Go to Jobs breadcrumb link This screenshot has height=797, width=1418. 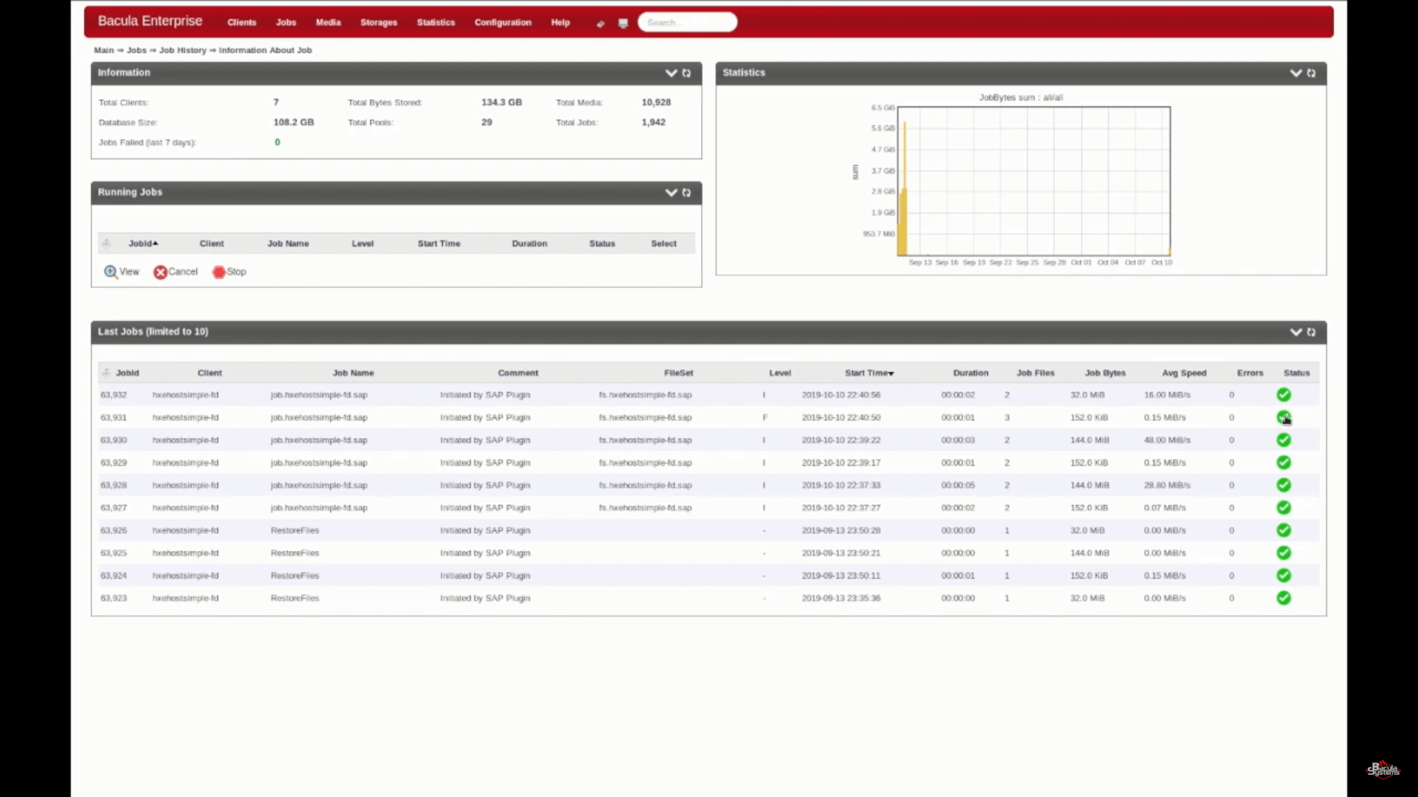(137, 50)
